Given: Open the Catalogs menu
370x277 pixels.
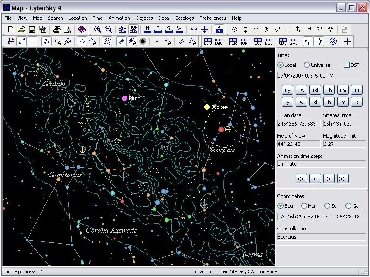Looking at the screenshot, I should (184, 18).
